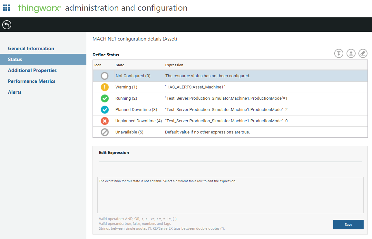The image size is (372, 239).
Task: Click the "Valid operators" hint line
Action: [x=138, y=219]
